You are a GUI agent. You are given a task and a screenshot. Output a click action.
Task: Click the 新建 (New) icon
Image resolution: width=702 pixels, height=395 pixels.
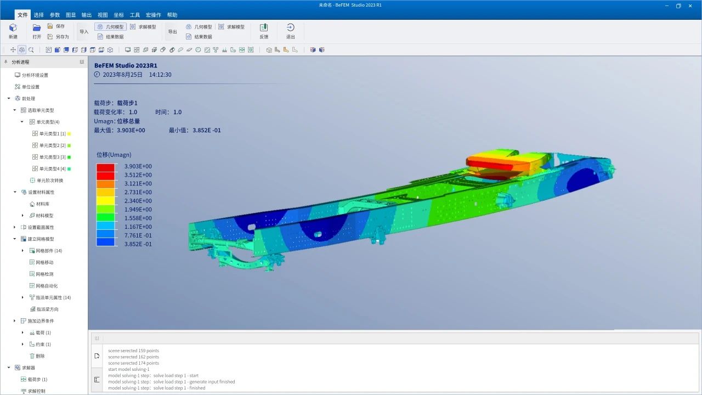pyautogui.click(x=13, y=28)
